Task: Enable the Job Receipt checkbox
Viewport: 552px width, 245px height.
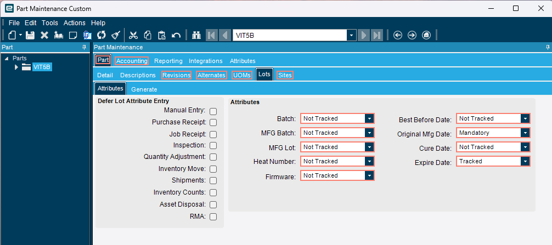Action: [x=213, y=135]
